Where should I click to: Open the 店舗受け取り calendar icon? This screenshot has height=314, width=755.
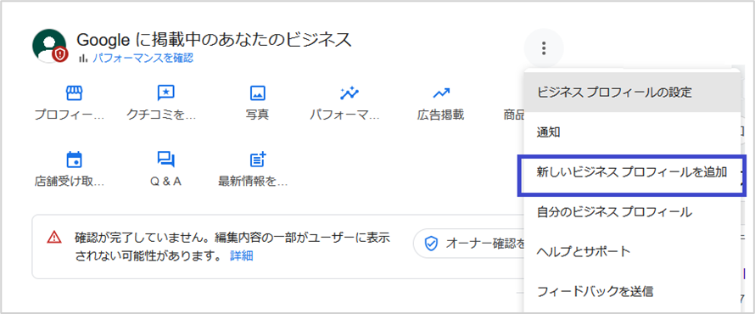click(74, 160)
